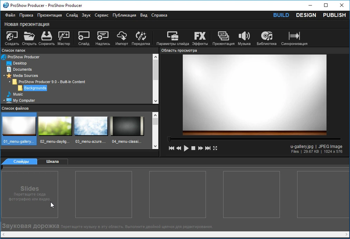The image size is (350, 239).
Task: Switch to PUBLISH workspace
Action: click(x=334, y=15)
